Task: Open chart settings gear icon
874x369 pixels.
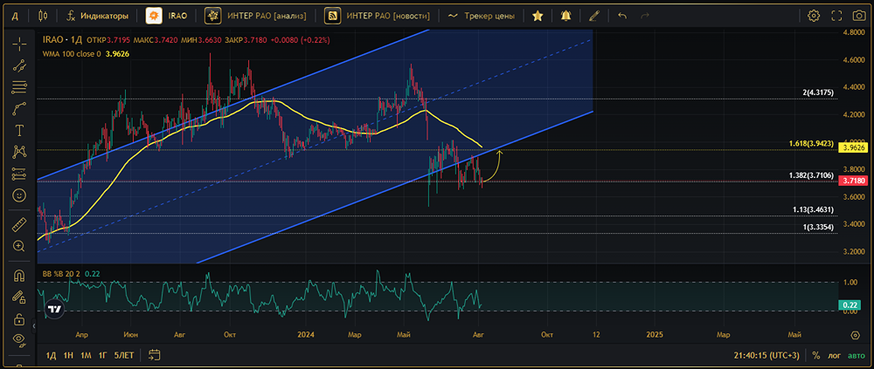Action: coord(814,16)
